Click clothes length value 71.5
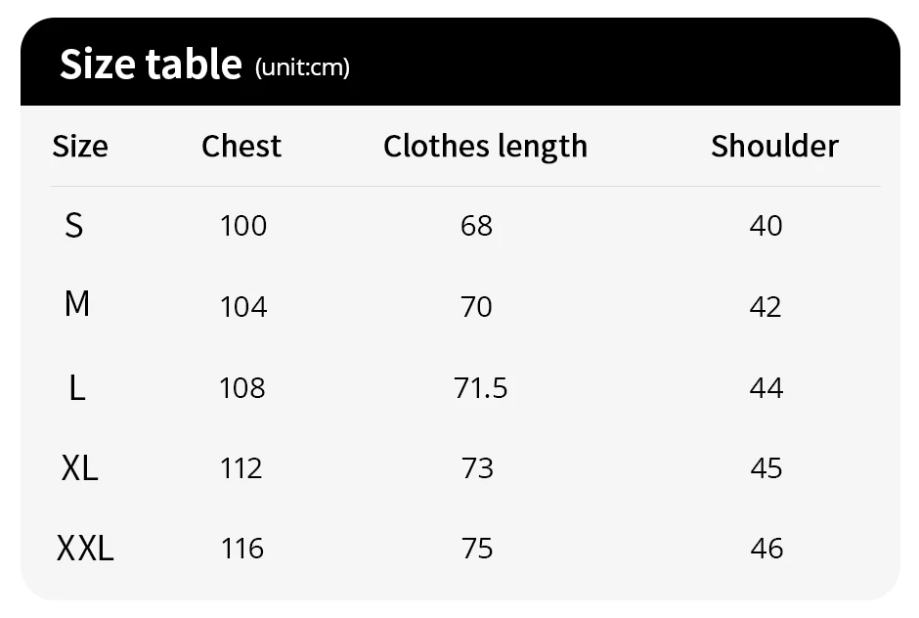This screenshot has width=919, height=618. point(481,388)
